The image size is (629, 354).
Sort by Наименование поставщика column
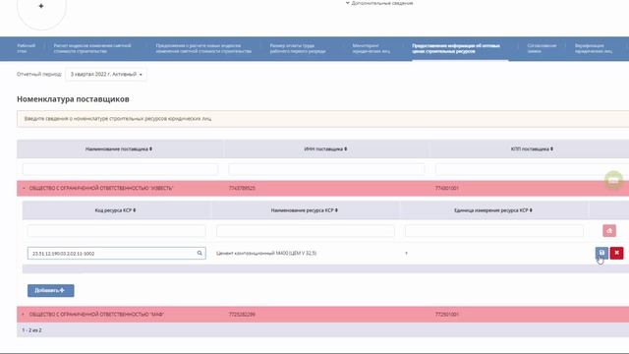tap(119, 148)
